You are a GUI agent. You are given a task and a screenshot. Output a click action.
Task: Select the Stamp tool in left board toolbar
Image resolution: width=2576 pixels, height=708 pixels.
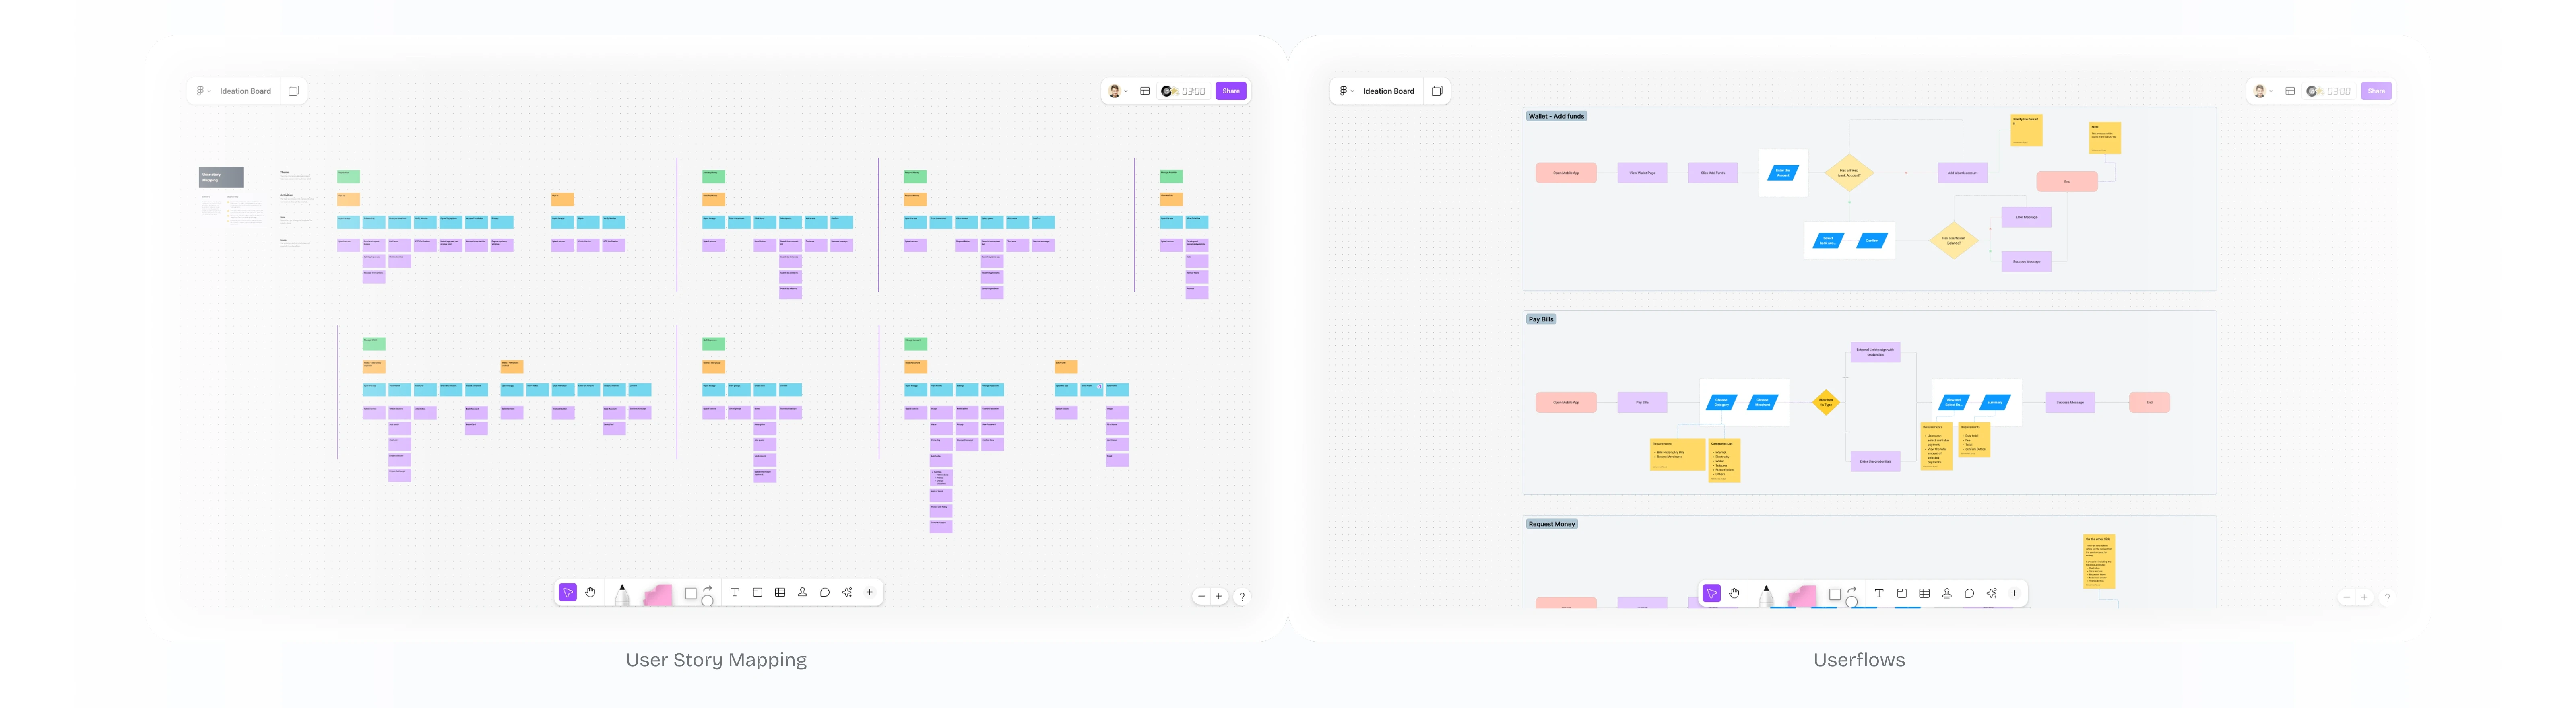802,593
